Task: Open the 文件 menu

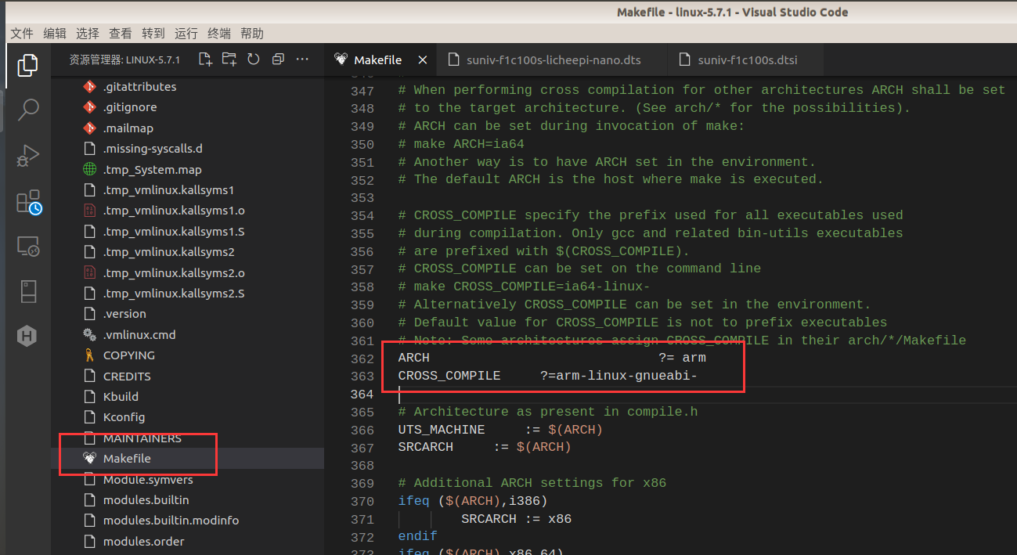Action: click(22, 34)
